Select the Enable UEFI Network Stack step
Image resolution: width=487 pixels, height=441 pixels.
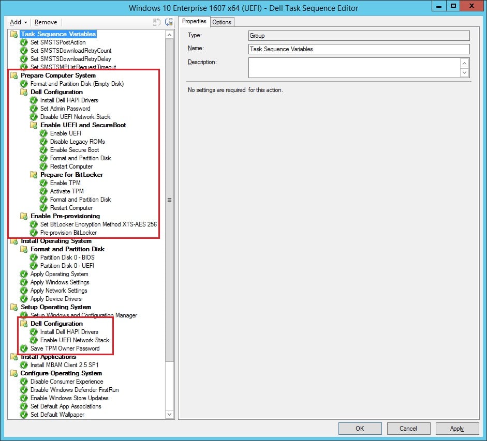click(x=75, y=340)
